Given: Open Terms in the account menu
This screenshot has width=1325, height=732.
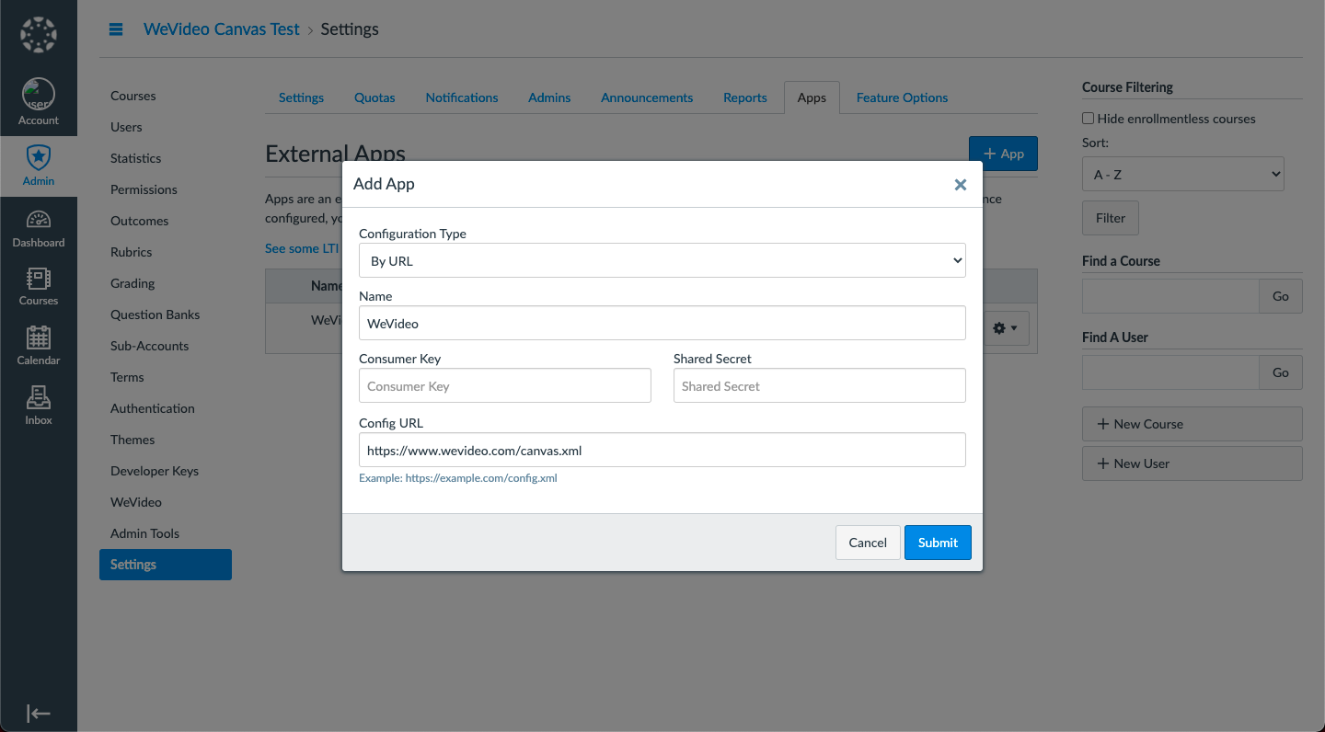Looking at the screenshot, I should click(x=127, y=377).
